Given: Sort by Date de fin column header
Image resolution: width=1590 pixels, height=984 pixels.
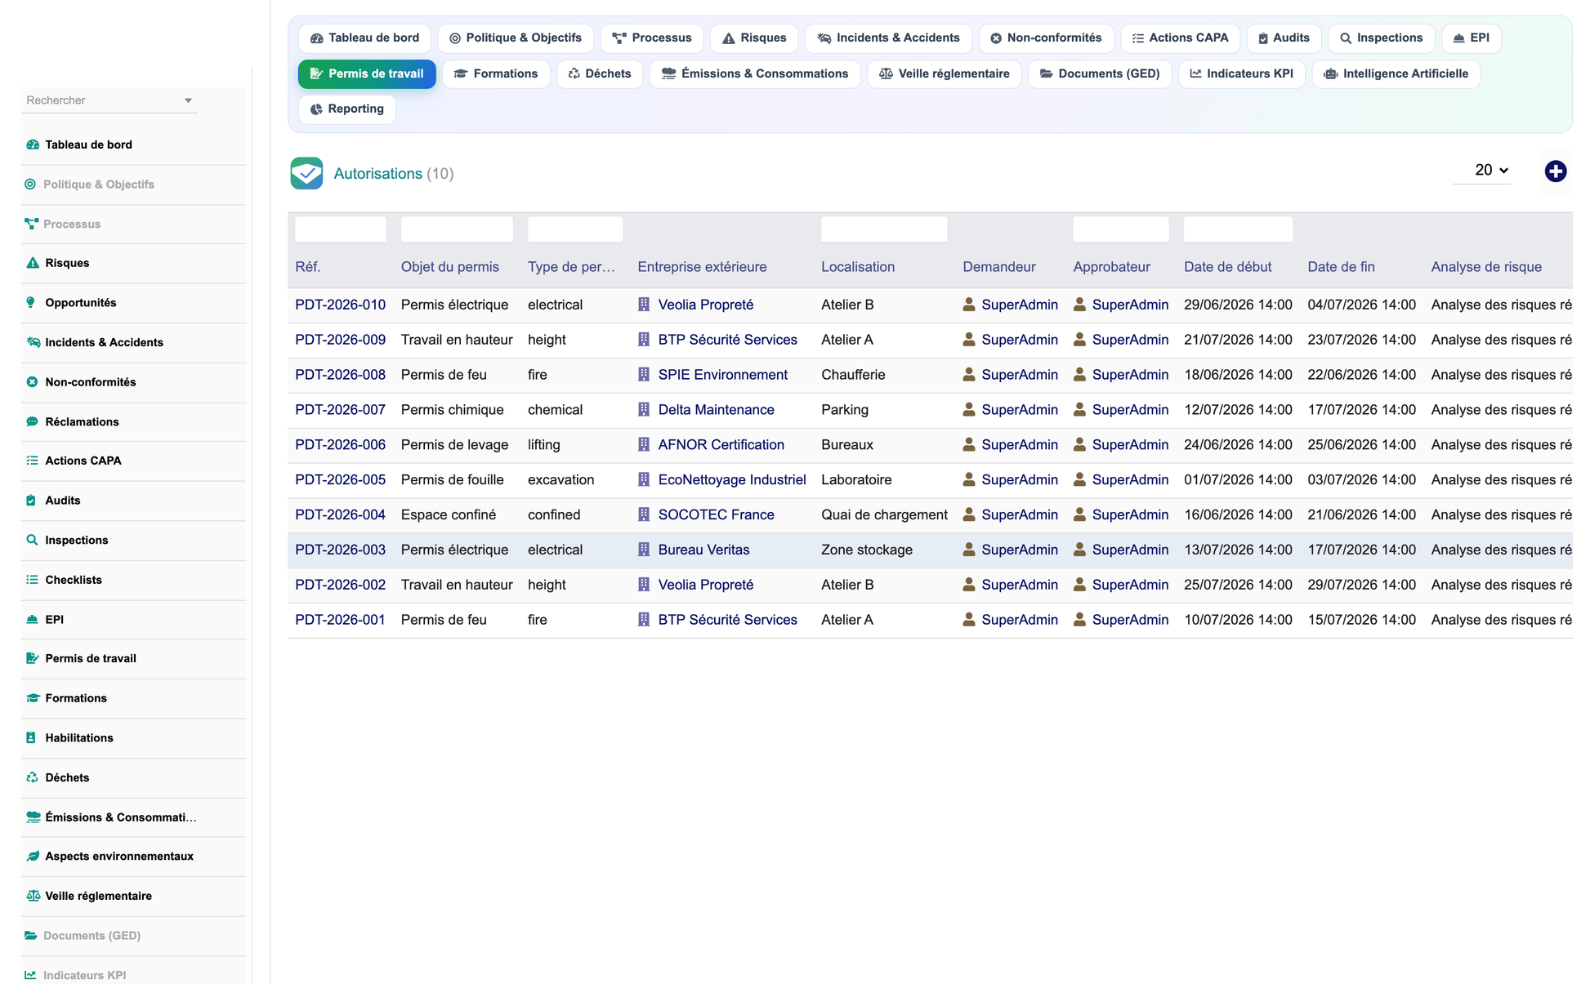Looking at the screenshot, I should (x=1341, y=267).
